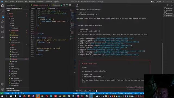Open the Search view in activity bar
This screenshot has width=174, height=98.
tap(2, 11)
